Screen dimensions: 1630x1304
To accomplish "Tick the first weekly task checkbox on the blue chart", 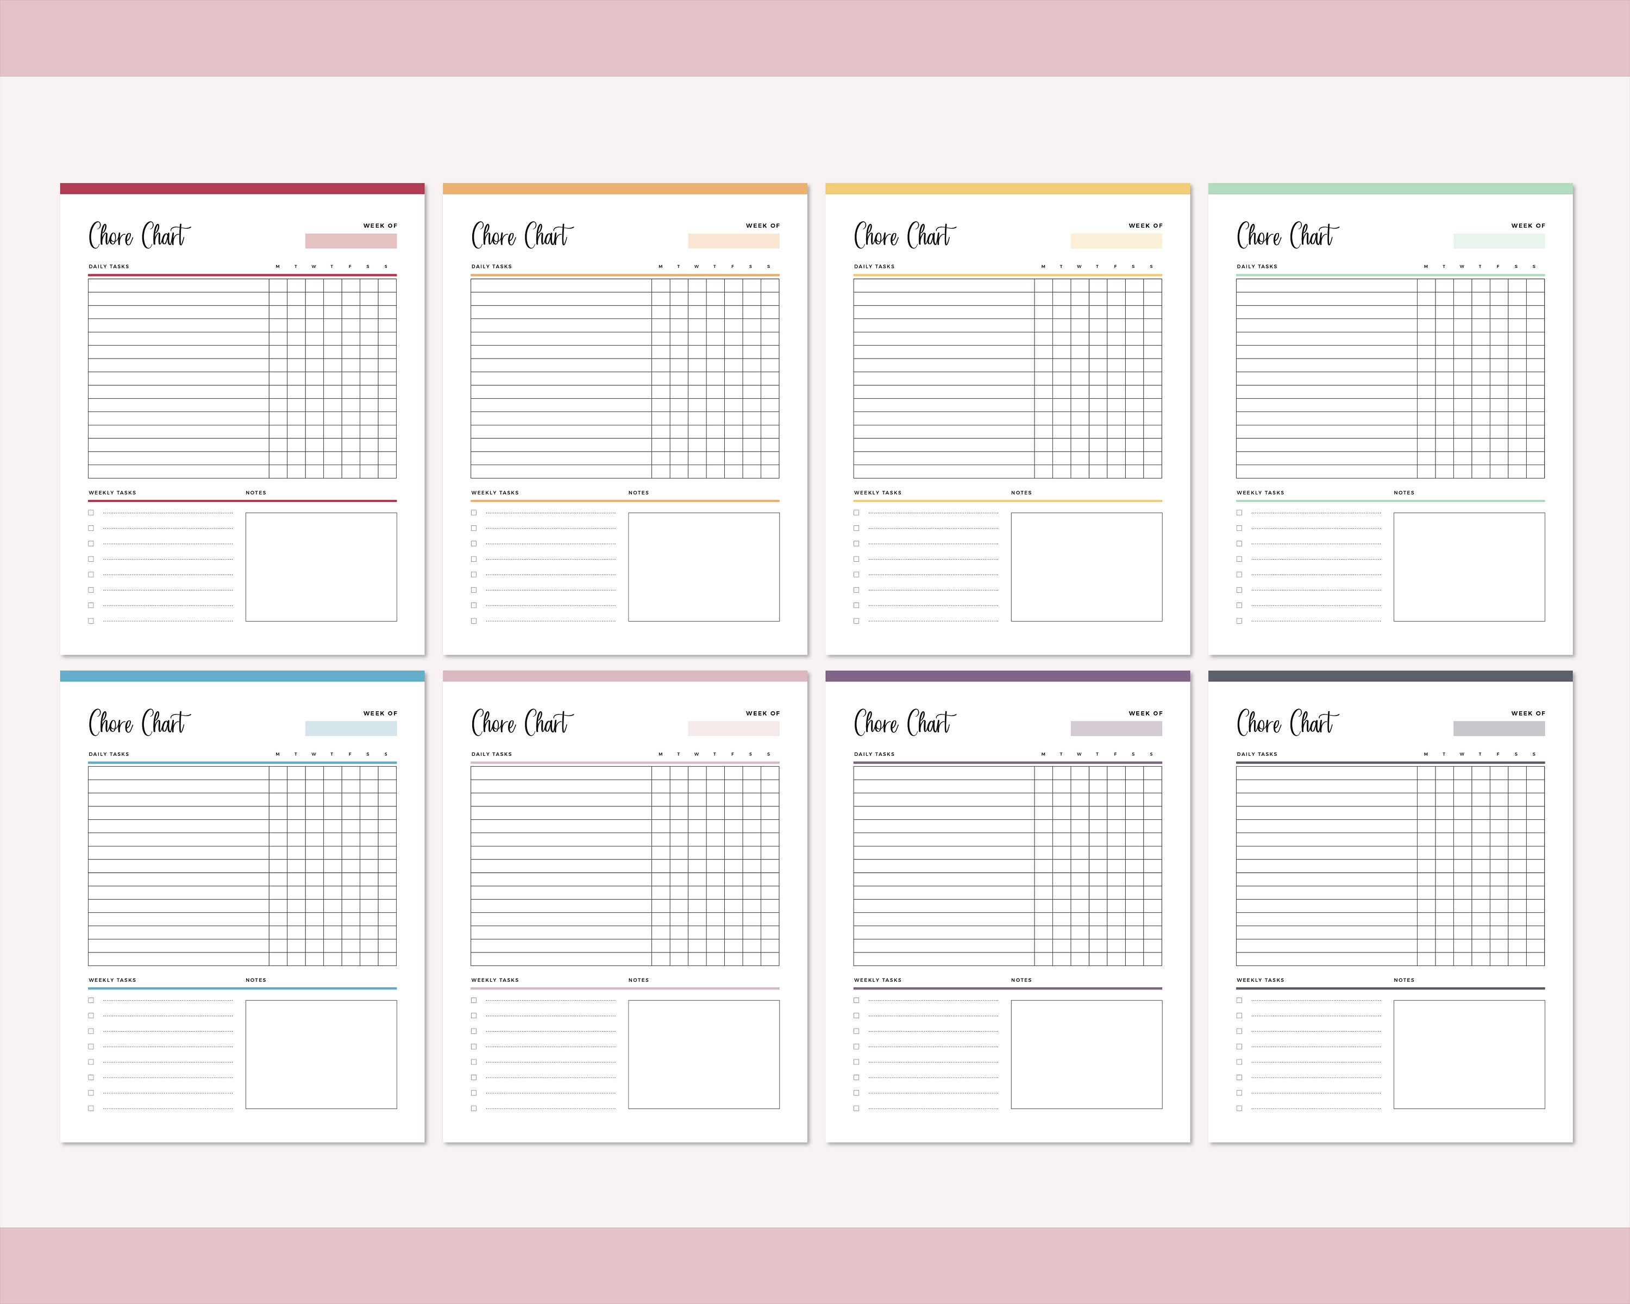I will click(91, 1000).
